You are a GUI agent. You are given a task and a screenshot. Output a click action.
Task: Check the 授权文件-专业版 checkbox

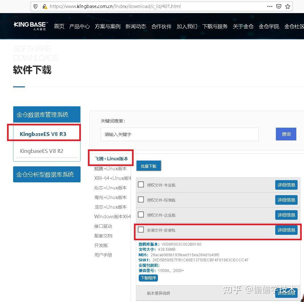(x=141, y=184)
